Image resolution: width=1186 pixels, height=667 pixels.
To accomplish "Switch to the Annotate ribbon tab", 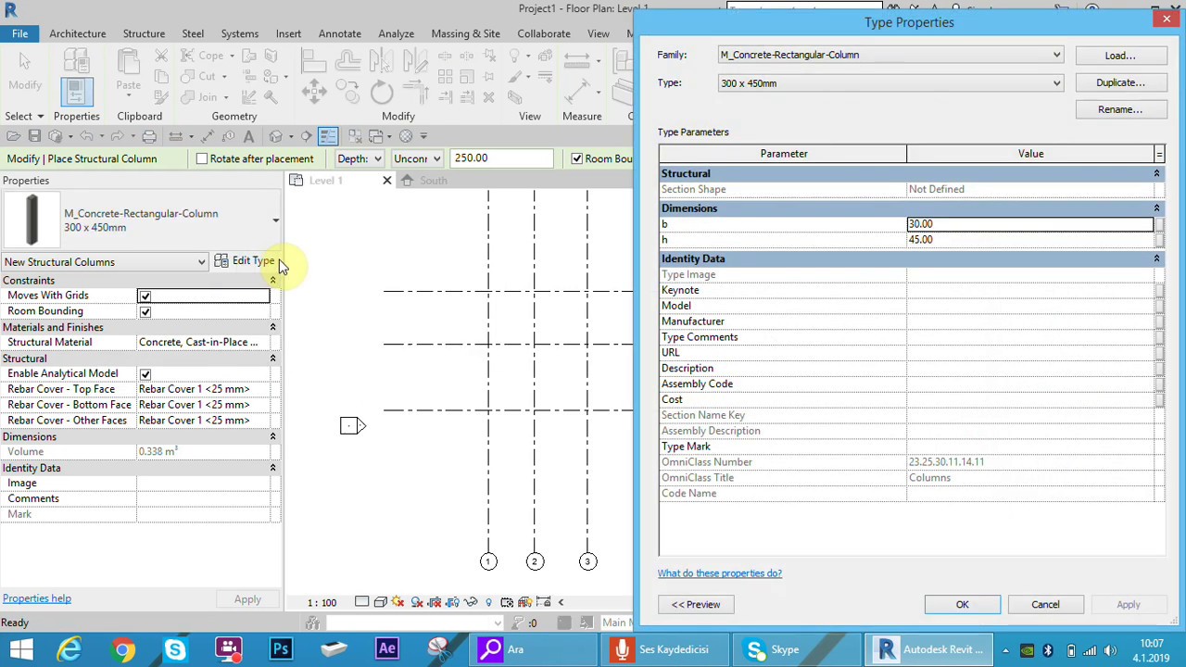I will click(340, 33).
